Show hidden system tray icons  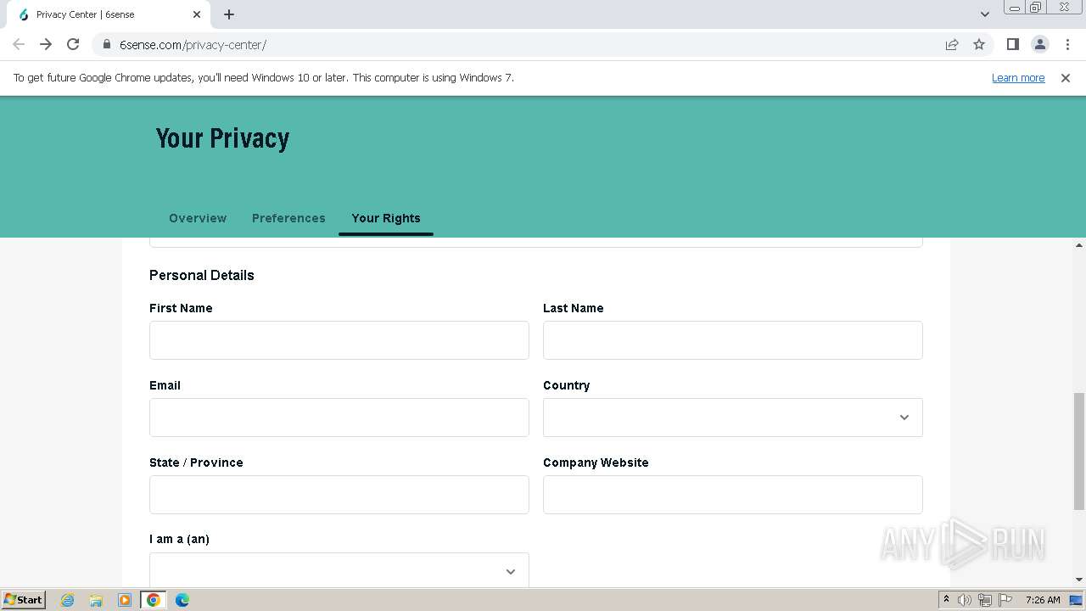pos(946,600)
